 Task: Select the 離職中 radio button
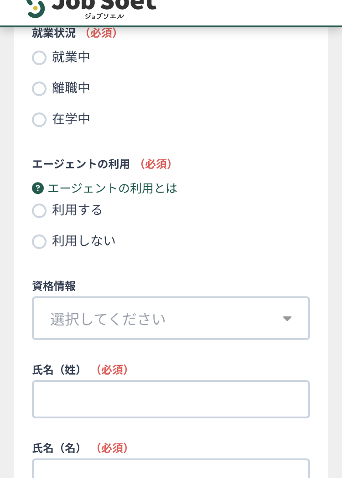click(39, 89)
